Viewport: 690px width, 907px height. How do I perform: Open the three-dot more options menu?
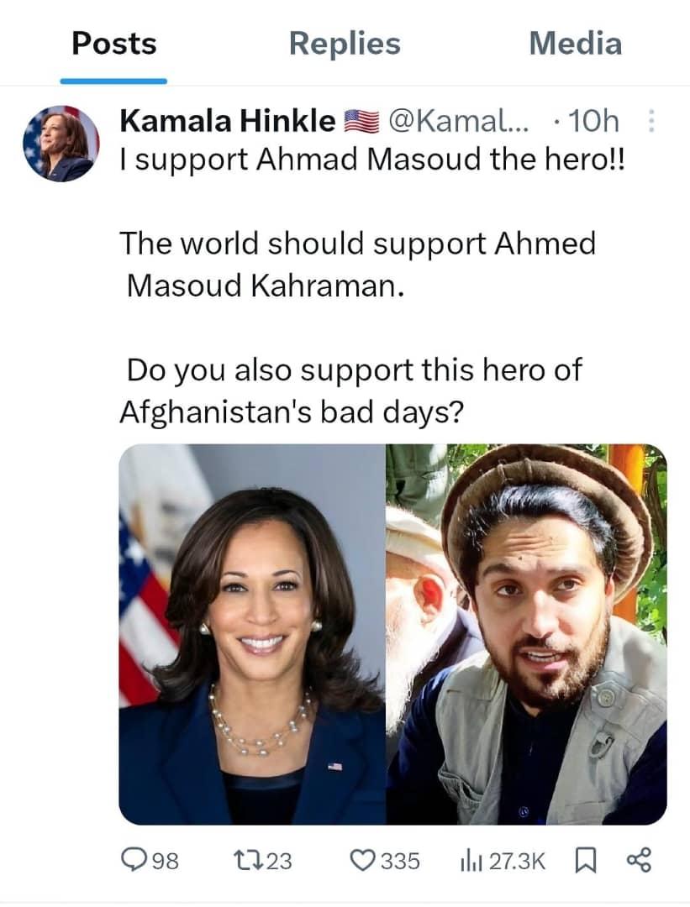click(x=651, y=121)
